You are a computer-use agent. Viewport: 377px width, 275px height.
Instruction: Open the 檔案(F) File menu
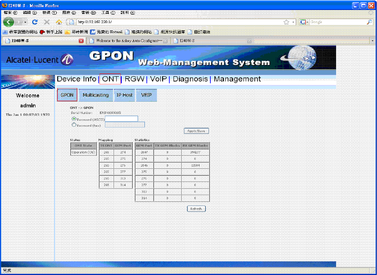click(10, 13)
